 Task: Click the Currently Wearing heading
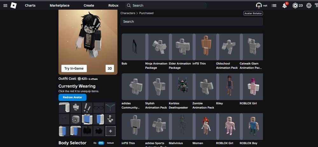click(x=77, y=86)
